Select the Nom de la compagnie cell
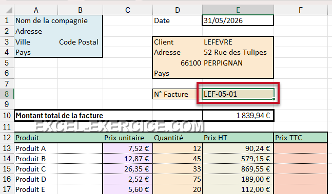 point(36,20)
